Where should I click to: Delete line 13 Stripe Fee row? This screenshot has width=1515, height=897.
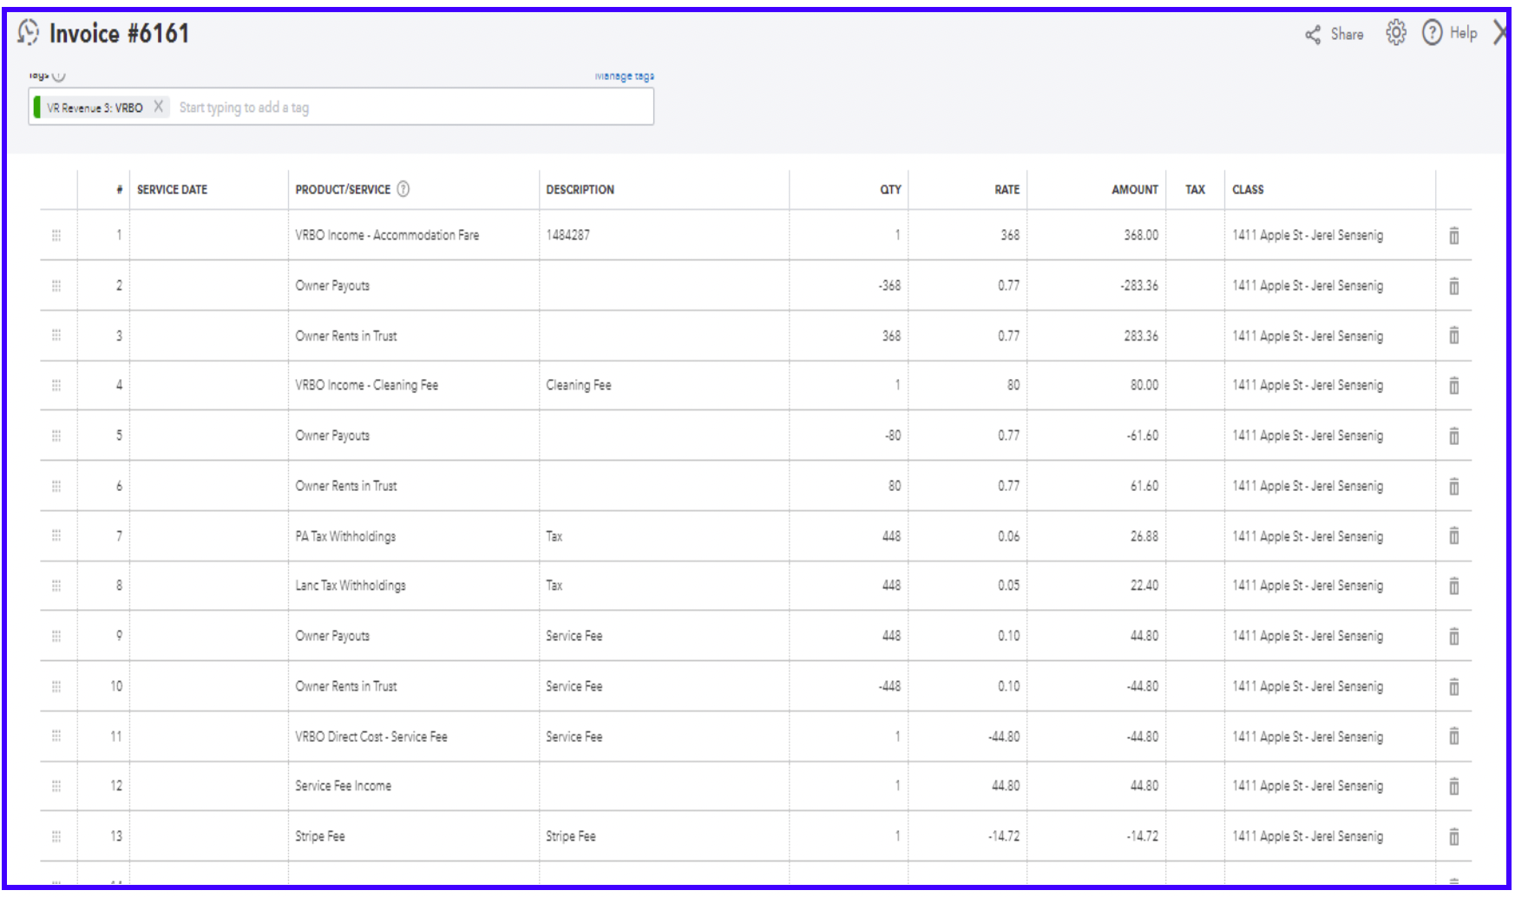coord(1454,836)
